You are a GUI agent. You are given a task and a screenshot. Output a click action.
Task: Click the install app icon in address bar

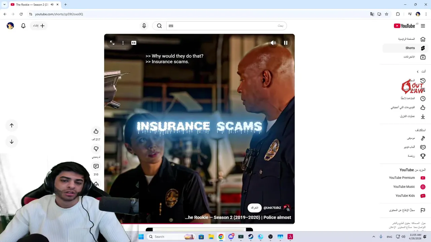pyautogui.click(x=379, y=14)
